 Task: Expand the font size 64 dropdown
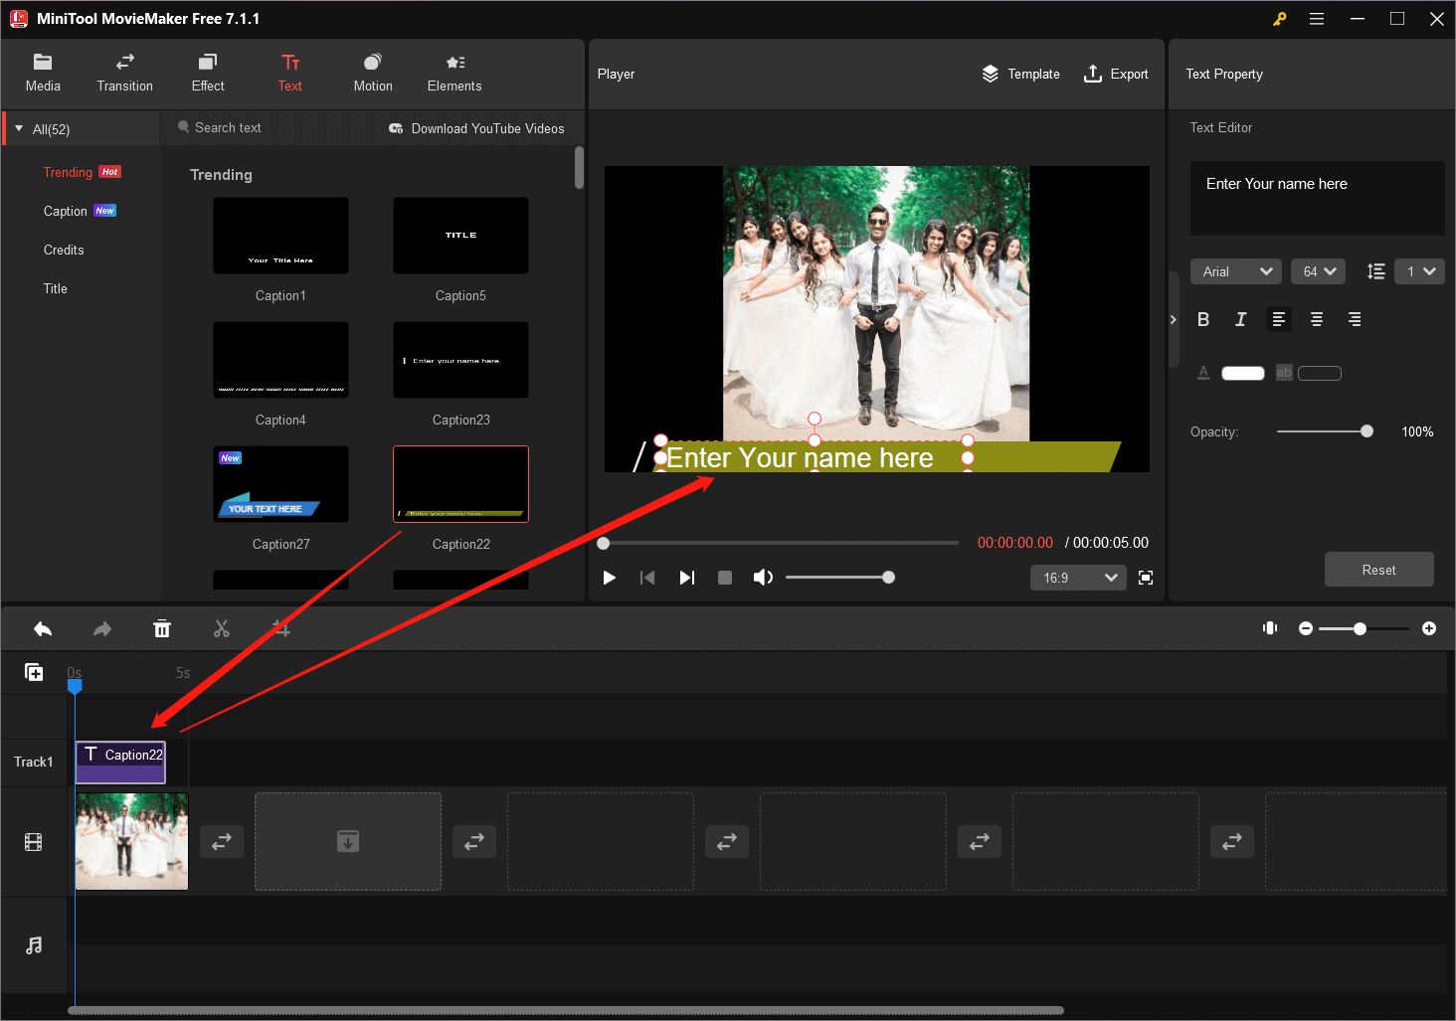1318,270
